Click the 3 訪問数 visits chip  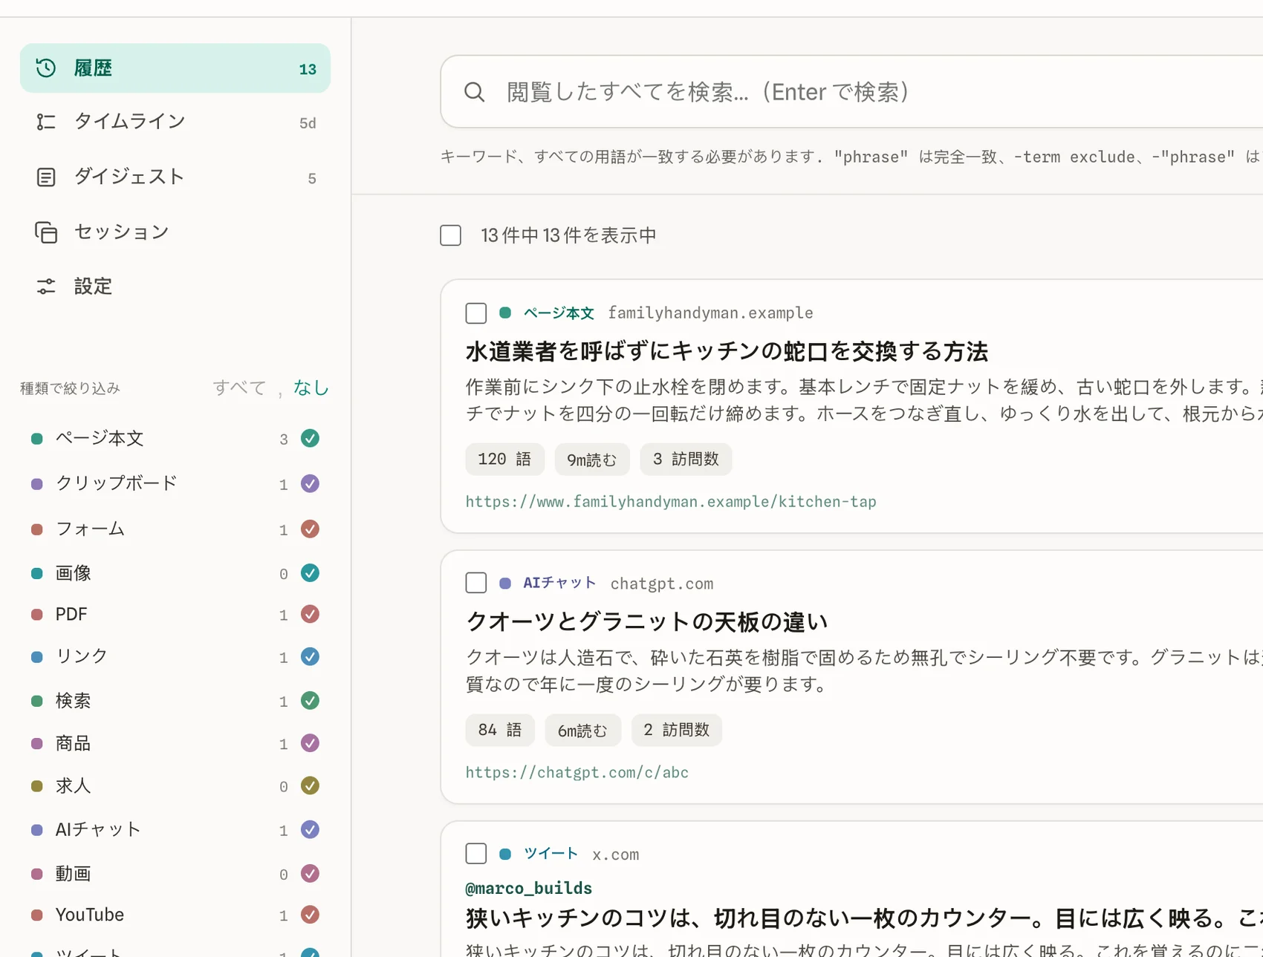686,460
